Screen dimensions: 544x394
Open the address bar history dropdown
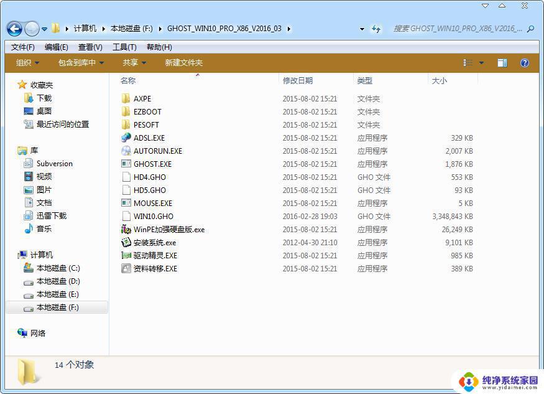pyautogui.click(x=362, y=29)
